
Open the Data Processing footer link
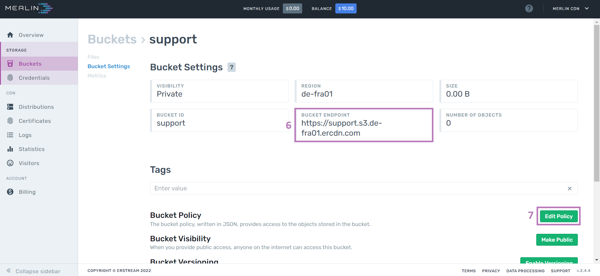(x=525, y=271)
